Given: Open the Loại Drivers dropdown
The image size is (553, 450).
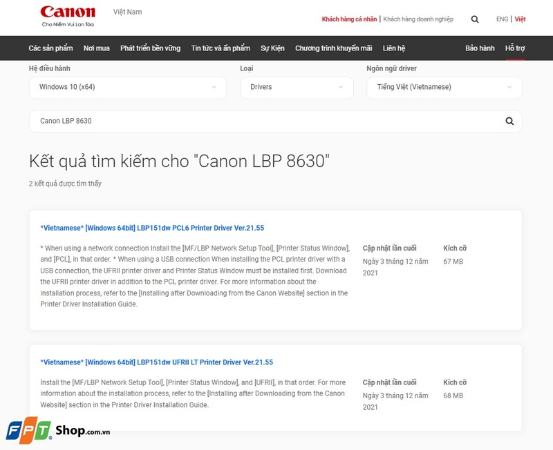Looking at the screenshot, I should (x=297, y=88).
